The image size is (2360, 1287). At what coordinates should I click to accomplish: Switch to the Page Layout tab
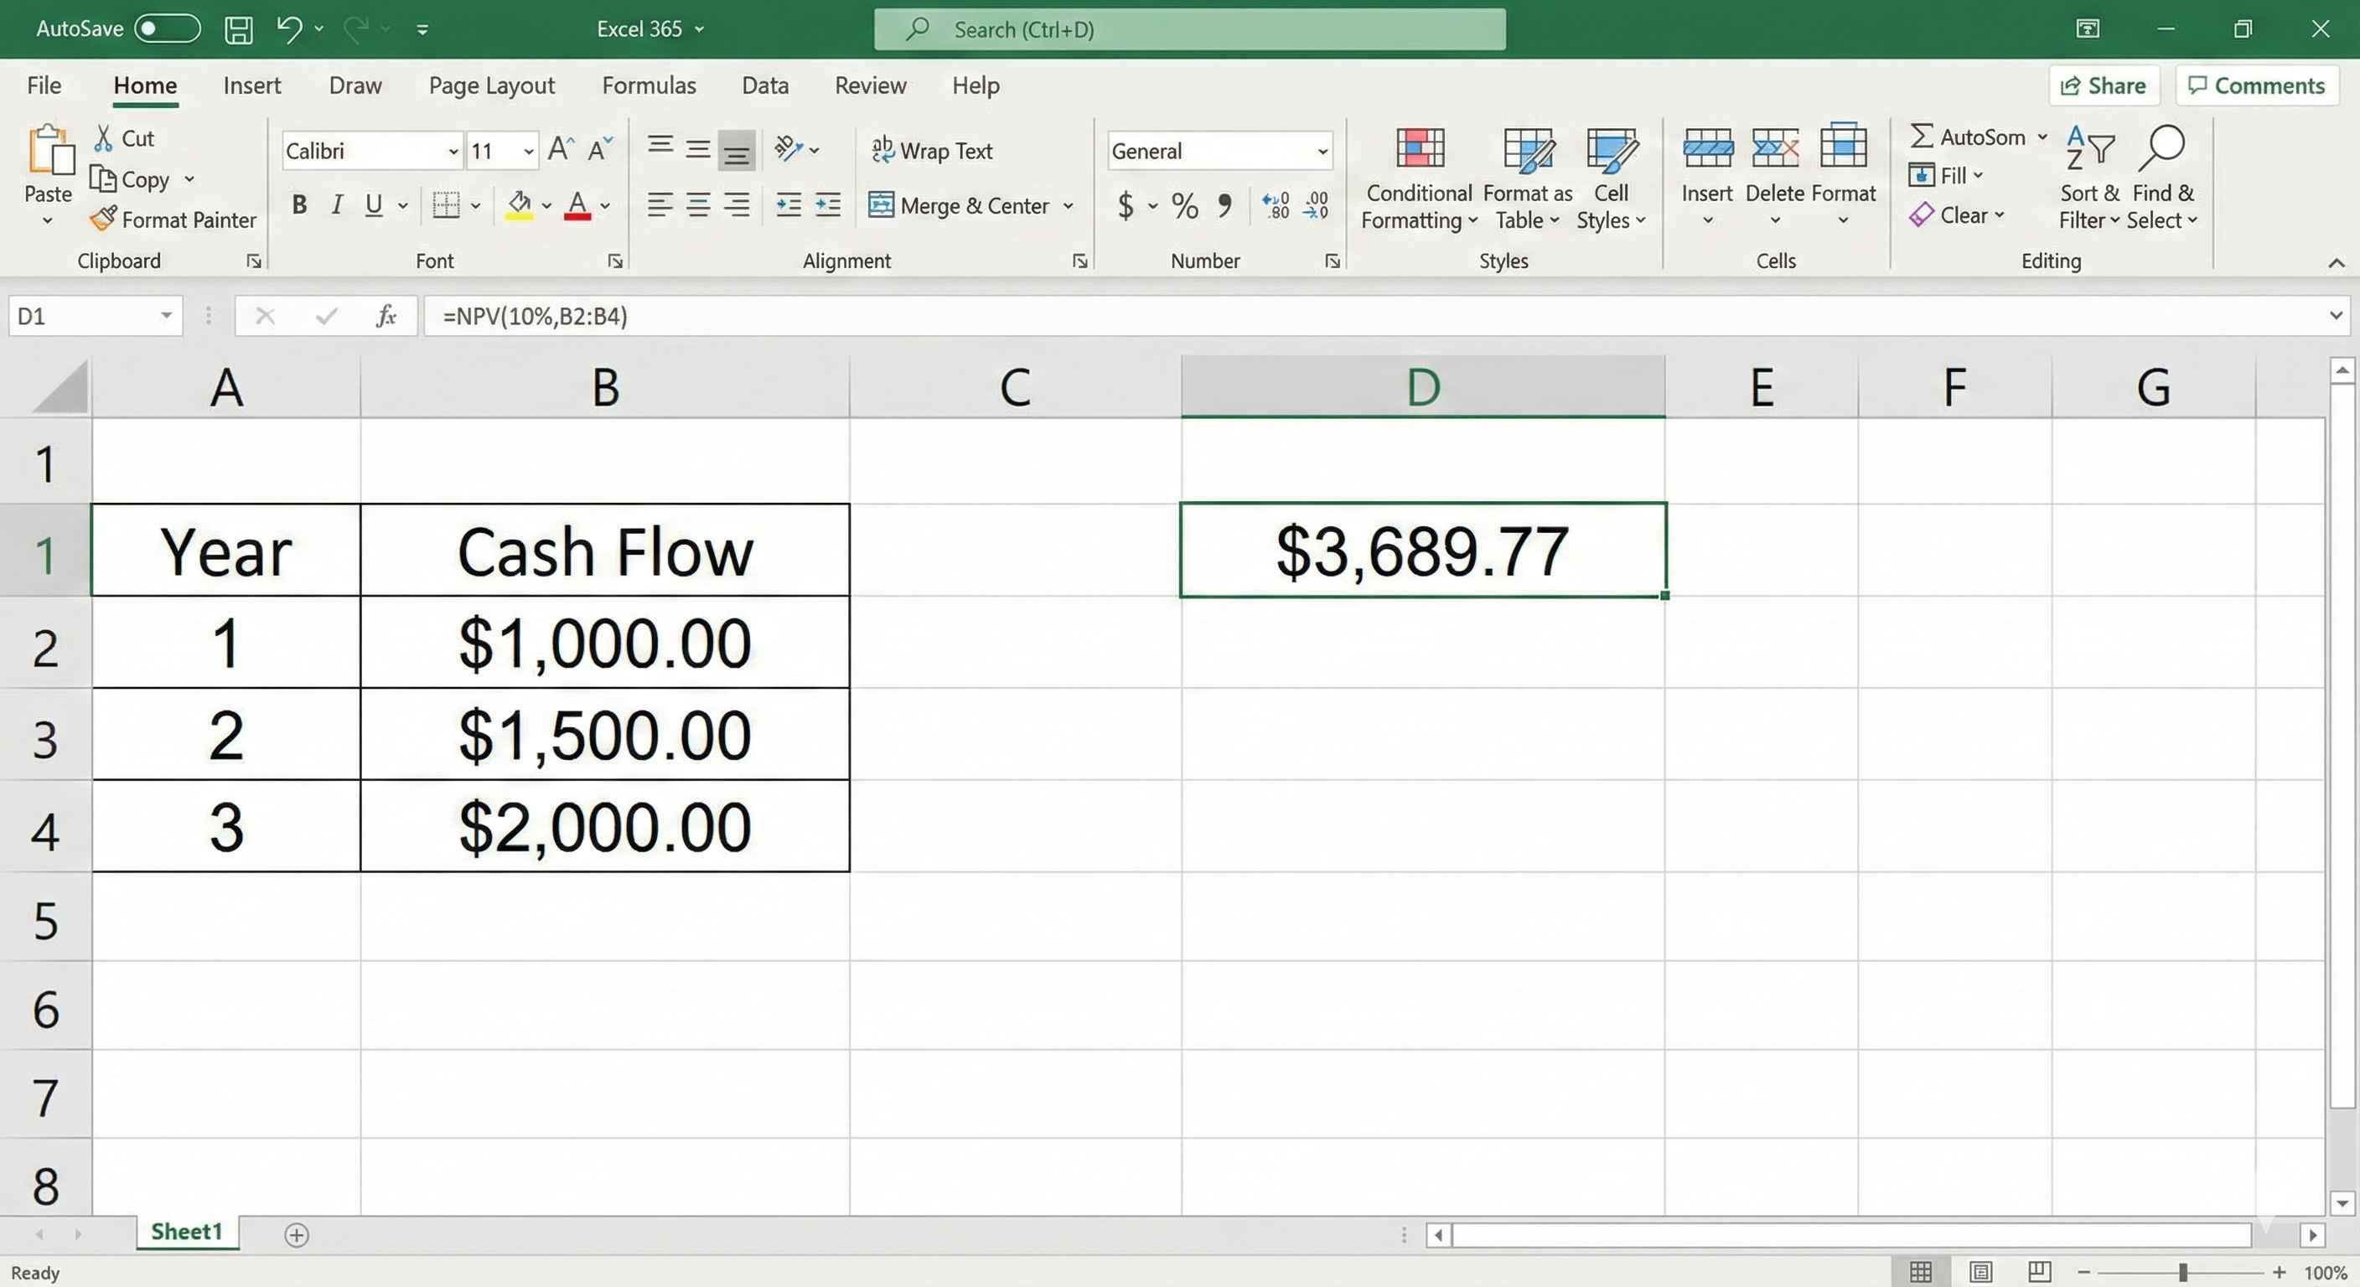coord(491,85)
